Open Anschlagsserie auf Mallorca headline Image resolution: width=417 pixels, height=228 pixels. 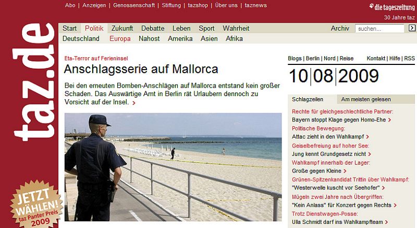tap(140, 69)
